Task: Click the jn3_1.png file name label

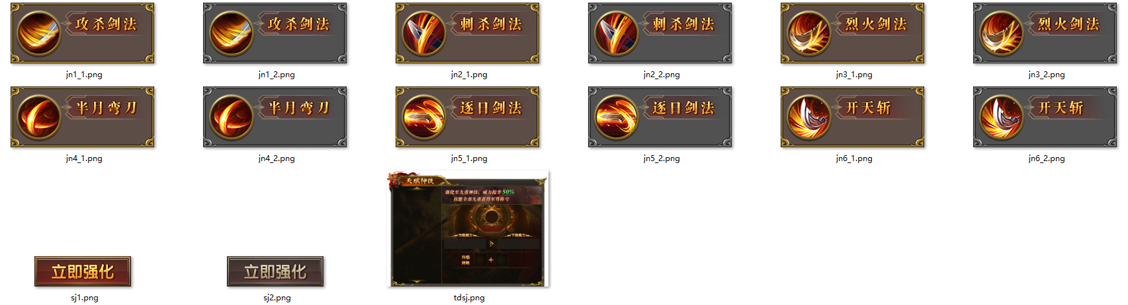Action: 854,75
